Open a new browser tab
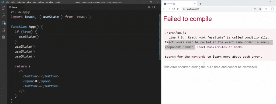 [x=200, y=4]
